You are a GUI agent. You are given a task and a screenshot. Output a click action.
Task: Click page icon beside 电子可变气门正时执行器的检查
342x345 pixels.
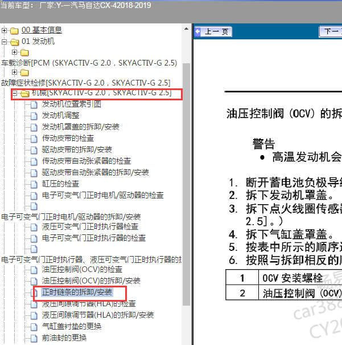[x=34, y=239]
